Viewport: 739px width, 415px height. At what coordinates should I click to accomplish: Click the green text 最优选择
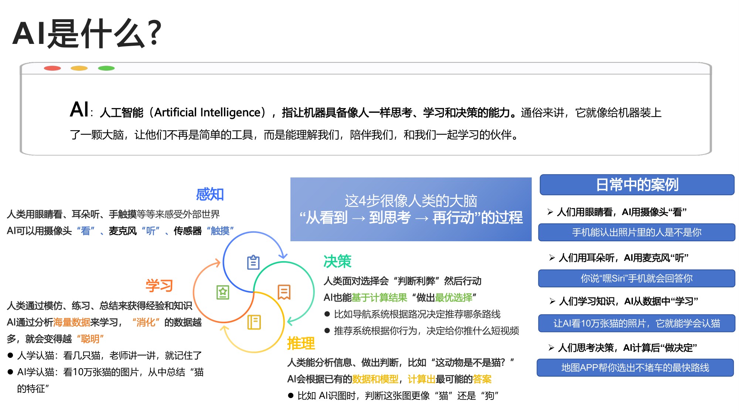click(453, 297)
